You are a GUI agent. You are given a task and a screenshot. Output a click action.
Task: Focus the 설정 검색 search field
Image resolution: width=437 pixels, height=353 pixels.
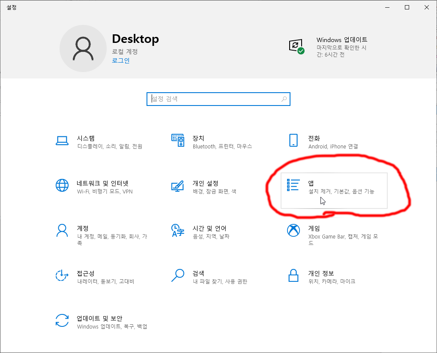[x=214, y=99]
